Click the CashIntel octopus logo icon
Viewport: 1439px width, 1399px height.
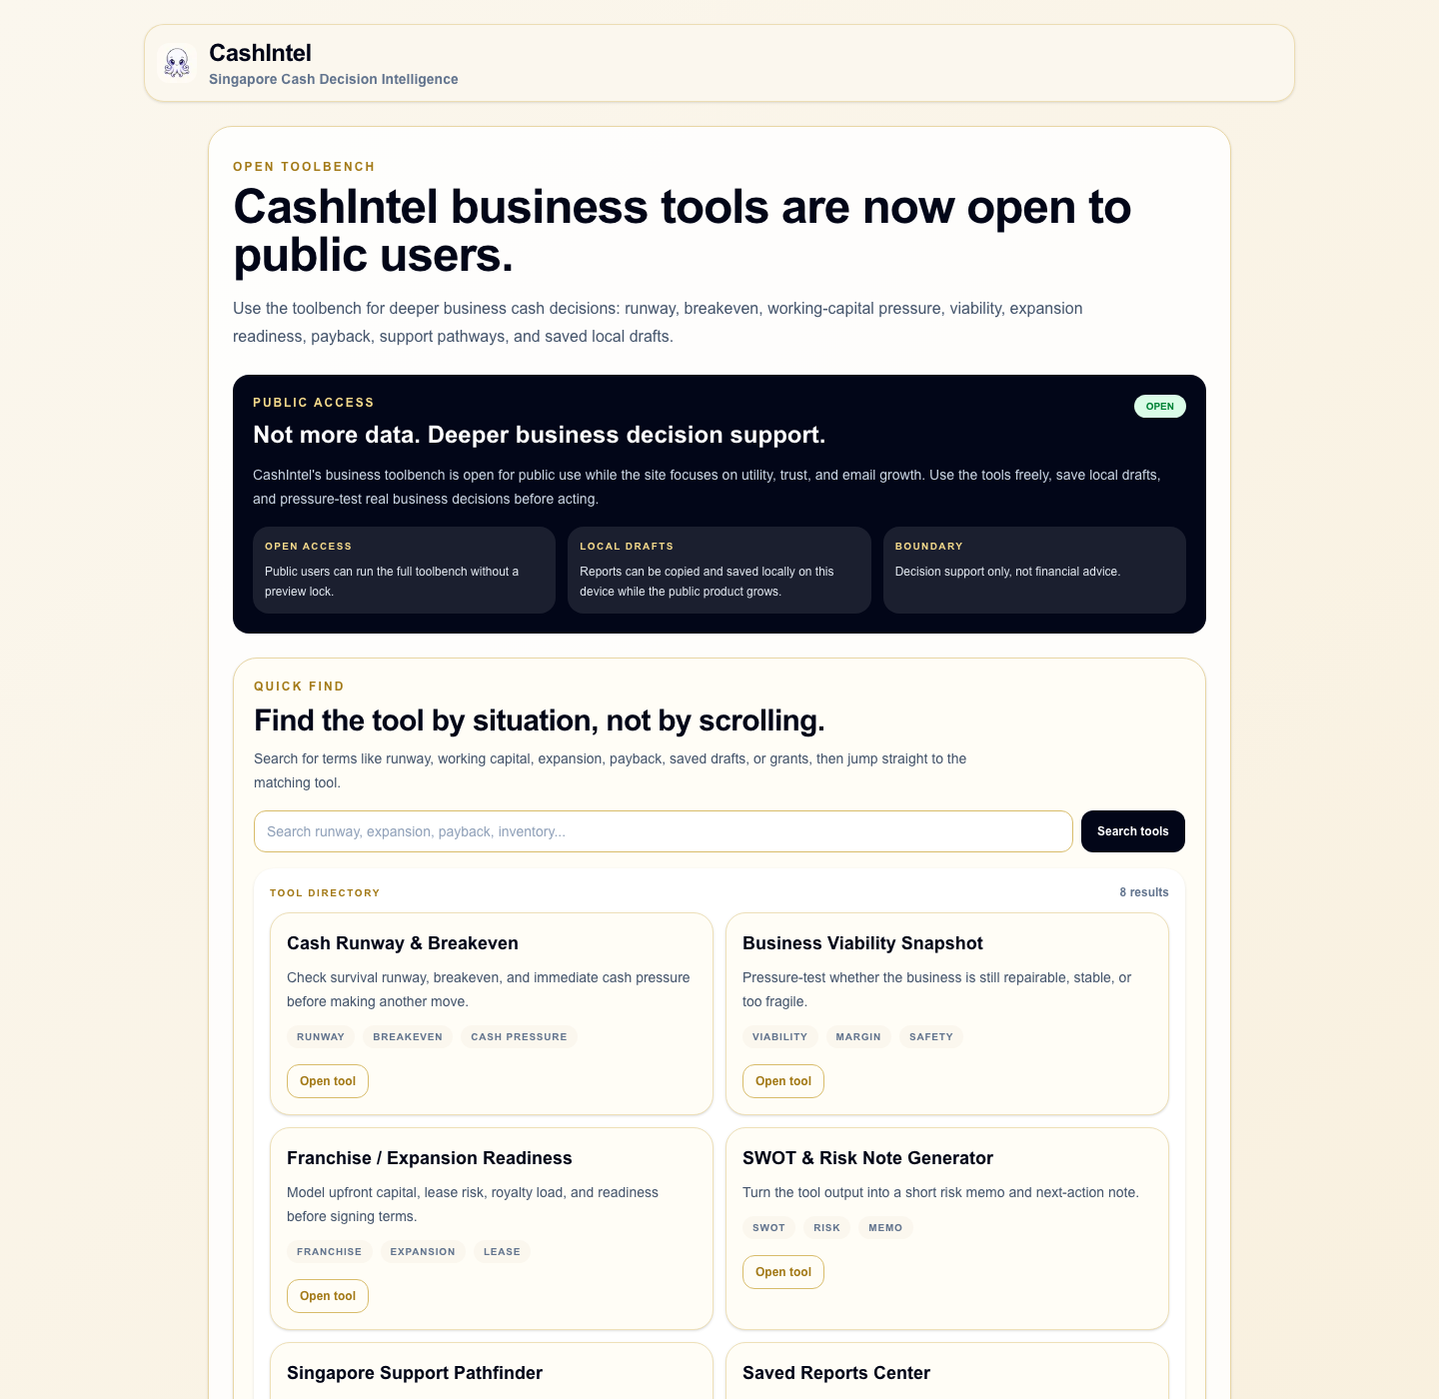pyautogui.click(x=177, y=63)
